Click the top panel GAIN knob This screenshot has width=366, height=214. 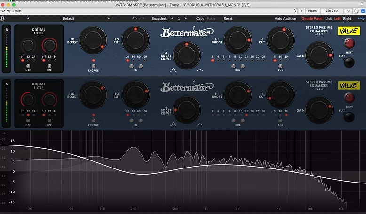tap(319, 55)
